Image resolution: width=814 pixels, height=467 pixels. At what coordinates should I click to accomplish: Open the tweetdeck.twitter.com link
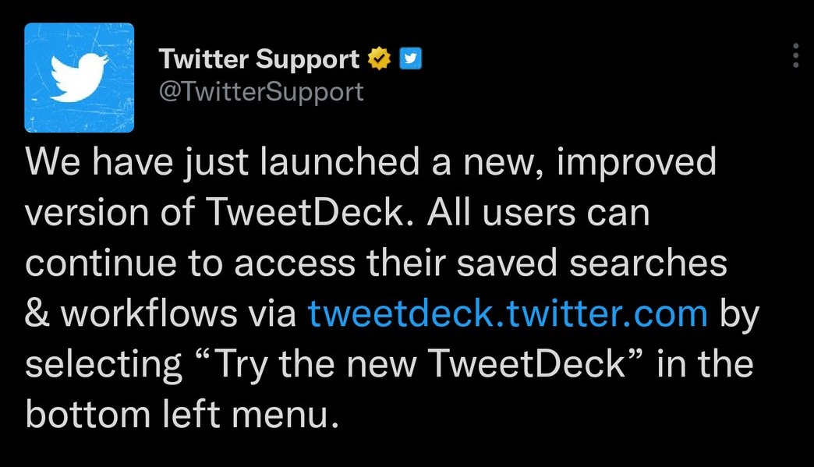508,314
